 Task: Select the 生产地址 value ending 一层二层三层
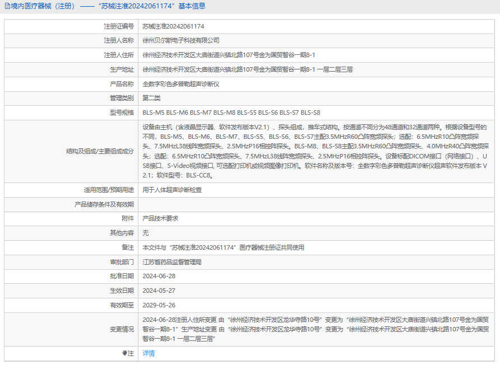(x=247, y=69)
